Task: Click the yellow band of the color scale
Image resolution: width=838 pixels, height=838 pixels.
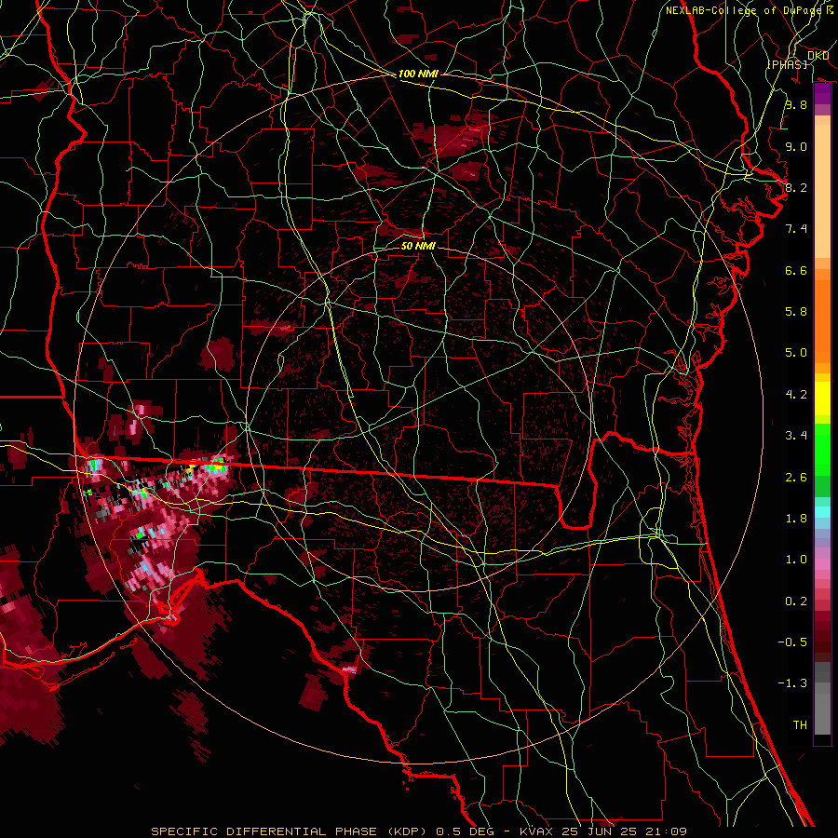Action: point(822,399)
